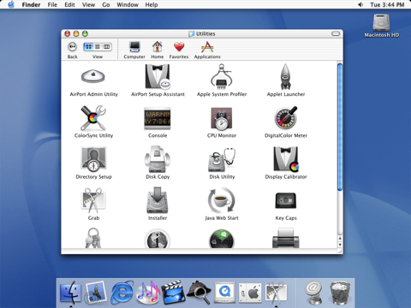The height and width of the screenshot is (308, 411).
Task: Launch the Grab screenshot utility
Action: point(93,200)
